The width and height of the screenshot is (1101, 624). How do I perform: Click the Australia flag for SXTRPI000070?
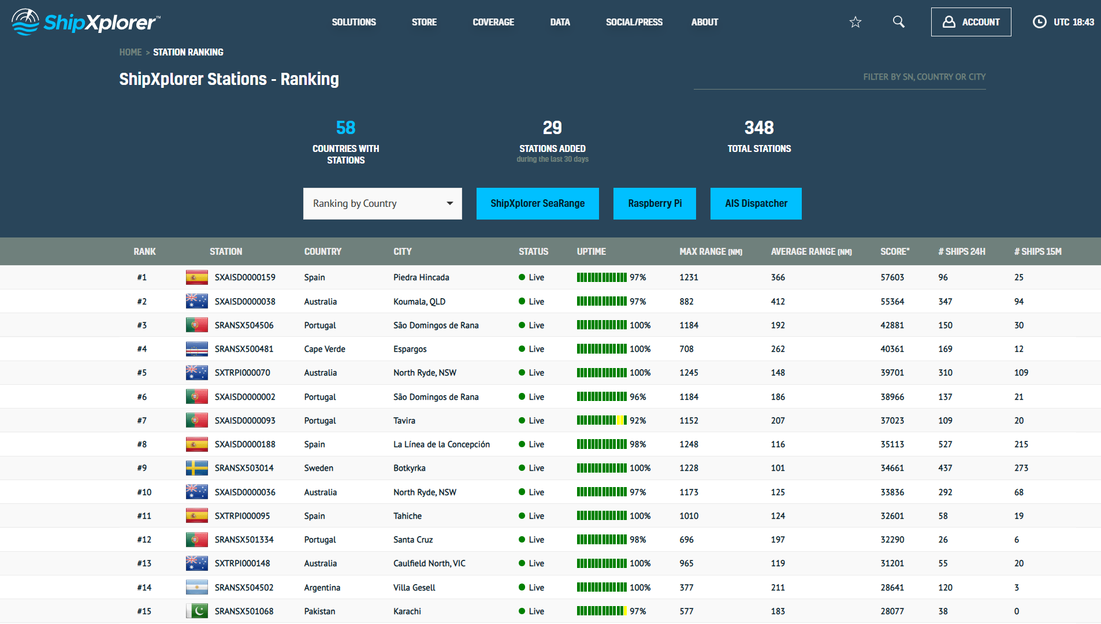point(197,373)
